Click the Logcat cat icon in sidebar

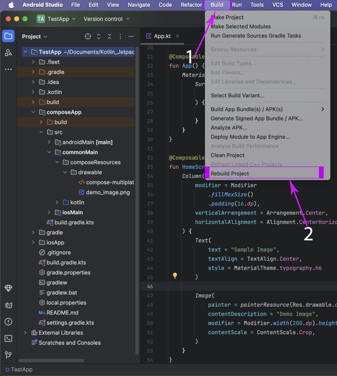click(x=8, y=305)
